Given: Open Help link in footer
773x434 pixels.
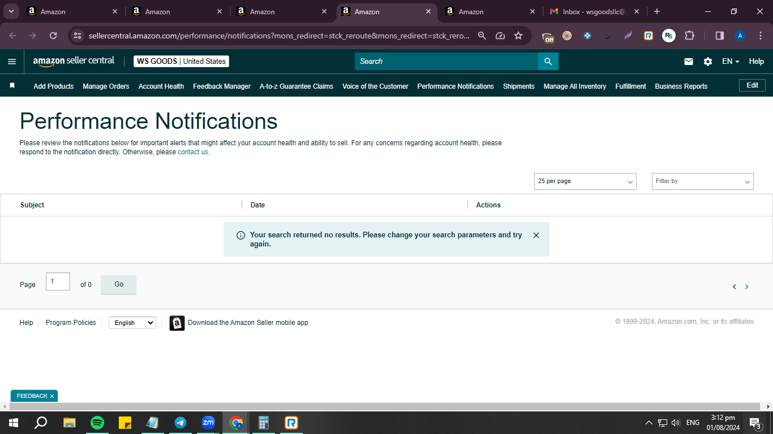Looking at the screenshot, I should tap(26, 323).
